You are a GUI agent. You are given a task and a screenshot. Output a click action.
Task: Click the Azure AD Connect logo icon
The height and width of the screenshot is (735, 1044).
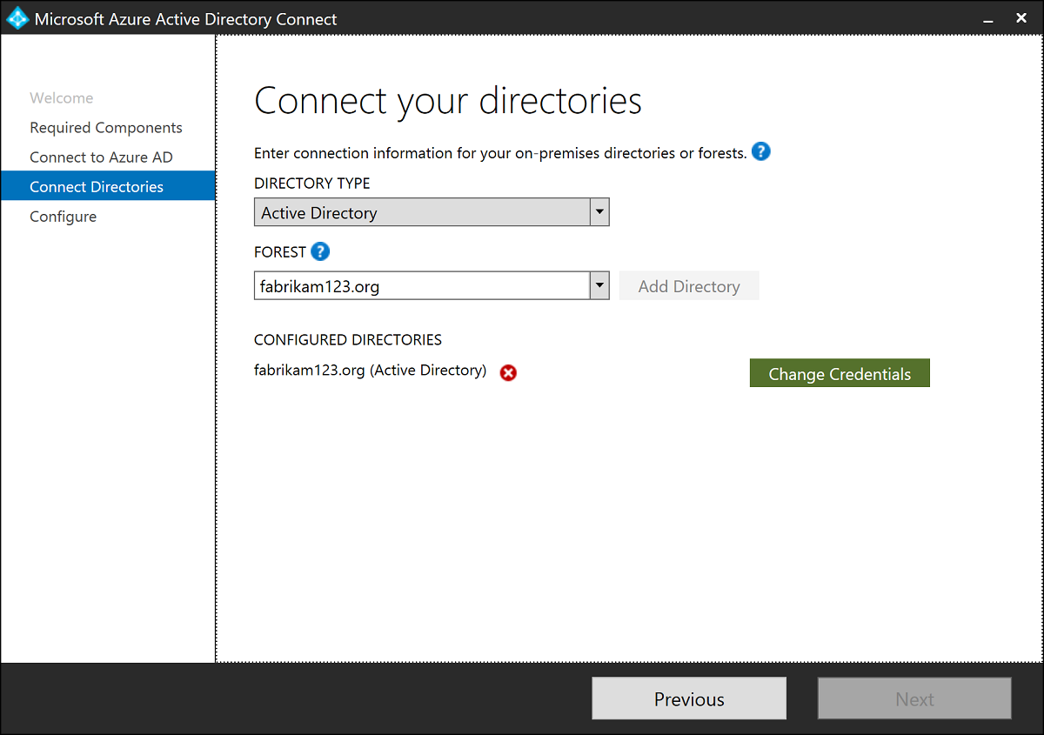17,18
